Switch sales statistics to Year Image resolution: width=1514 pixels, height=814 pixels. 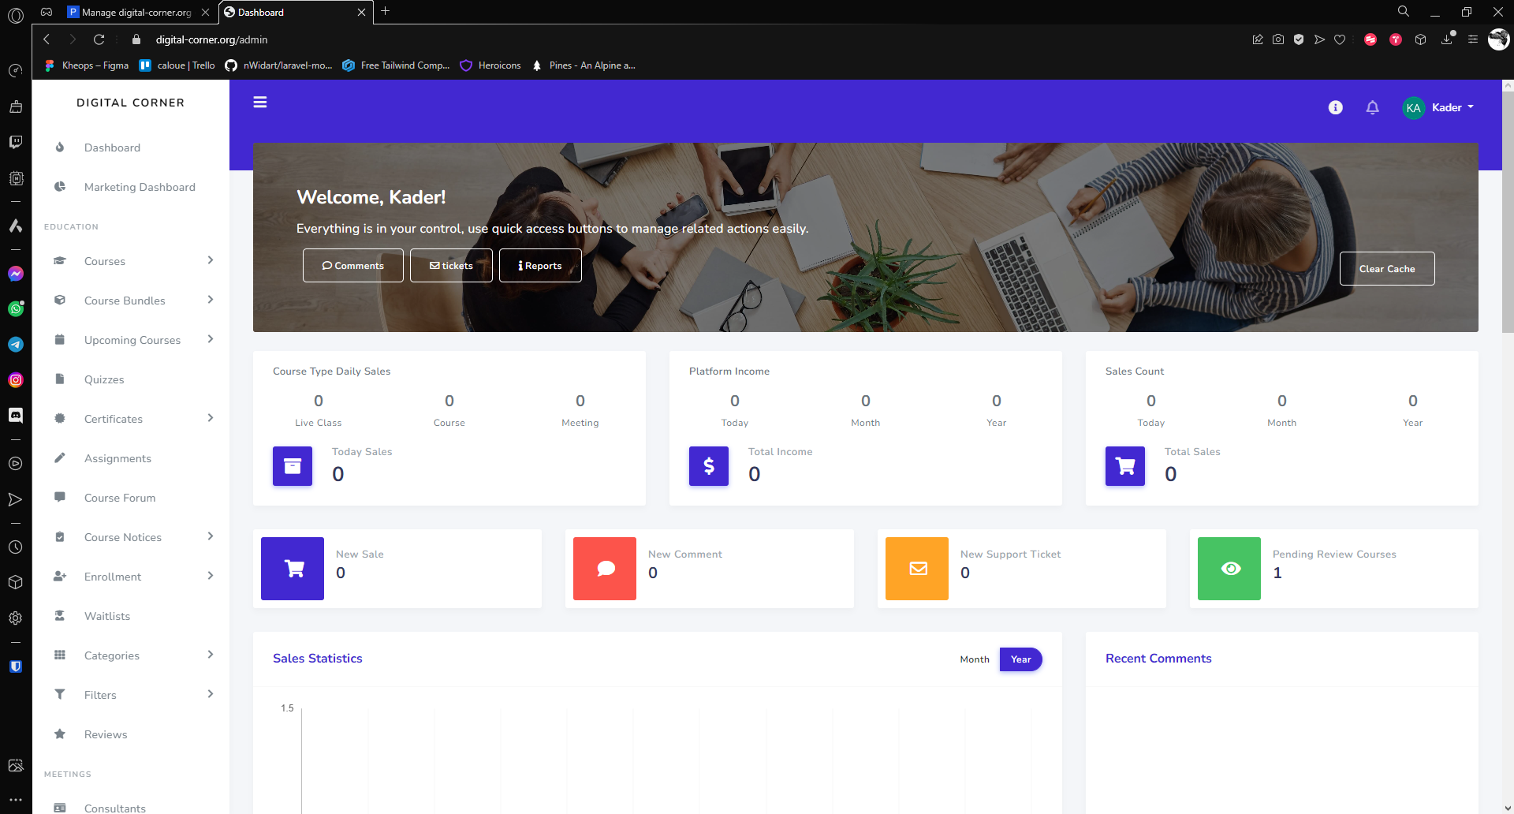tap(1021, 659)
